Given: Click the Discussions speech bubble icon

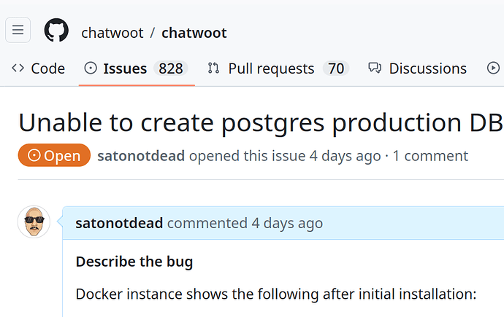Looking at the screenshot, I should [375, 69].
